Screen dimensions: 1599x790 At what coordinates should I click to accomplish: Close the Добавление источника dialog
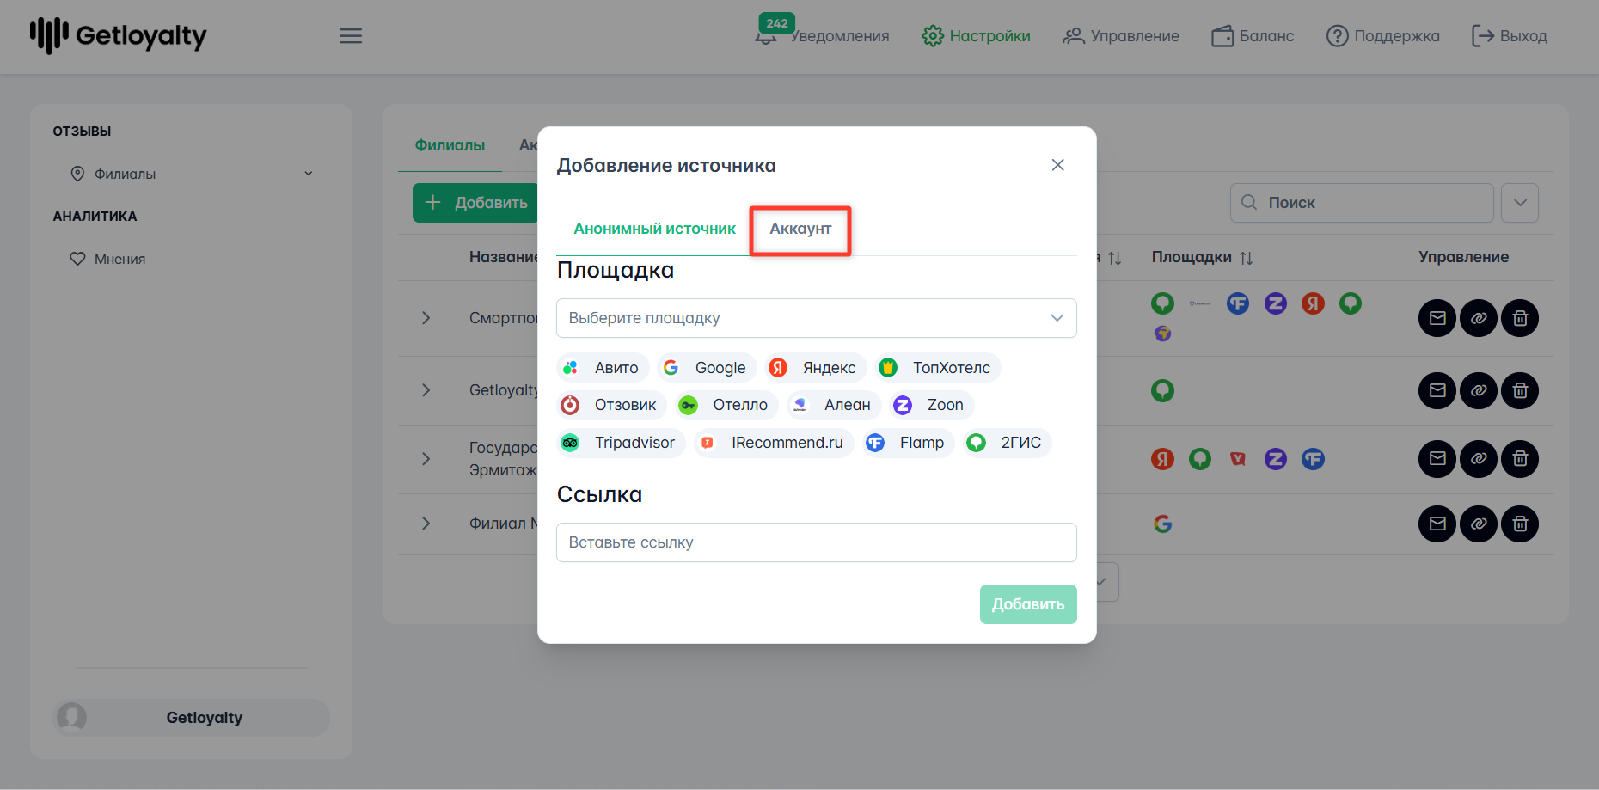click(x=1057, y=165)
